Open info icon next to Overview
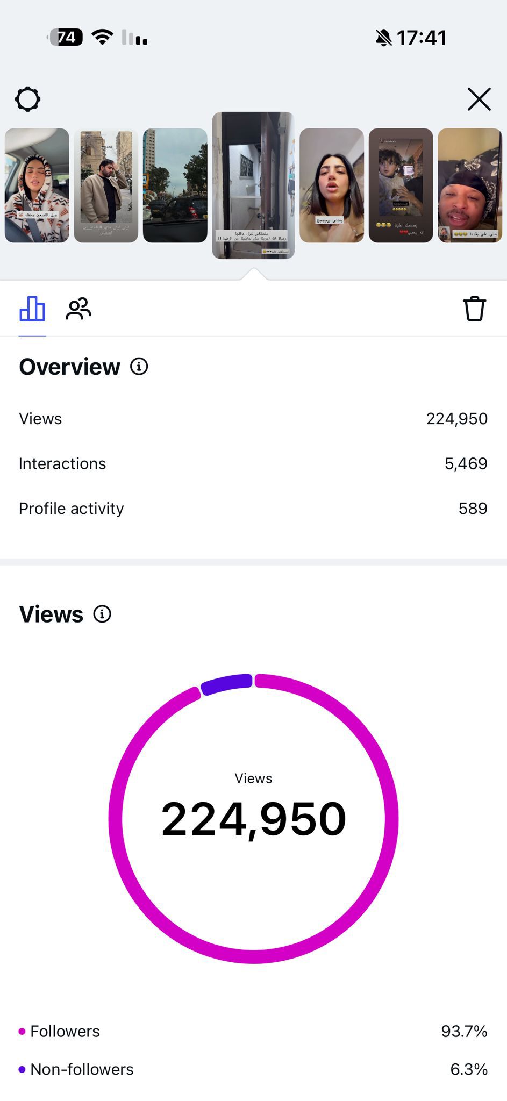Viewport: 507px width, 1101px height. pyautogui.click(x=139, y=367)
